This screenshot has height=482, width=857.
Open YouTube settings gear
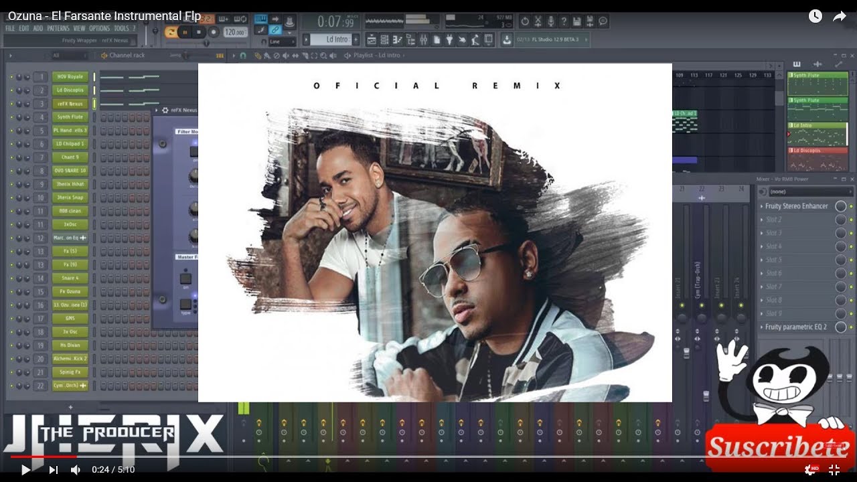[809, 470]
